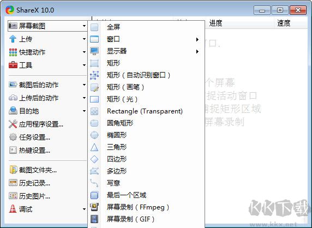Click the Monitor (显示器) icon

coord(94,51)
